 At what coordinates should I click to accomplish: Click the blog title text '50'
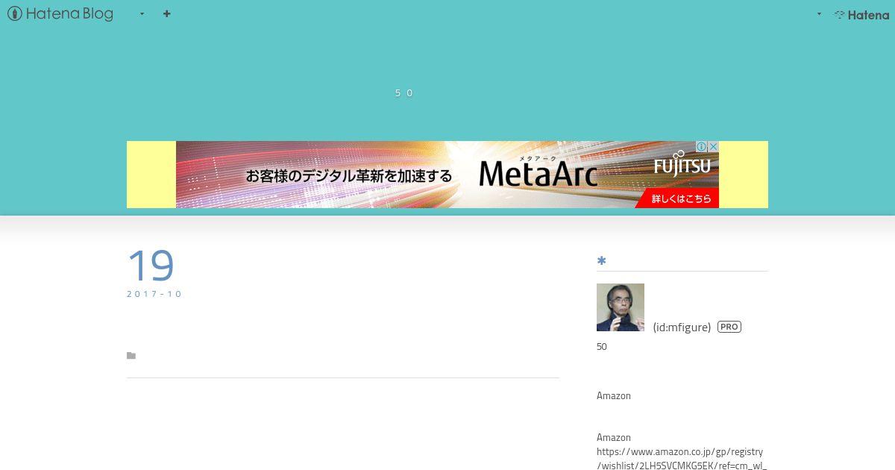pyautogui.click(x=403, y=93)
